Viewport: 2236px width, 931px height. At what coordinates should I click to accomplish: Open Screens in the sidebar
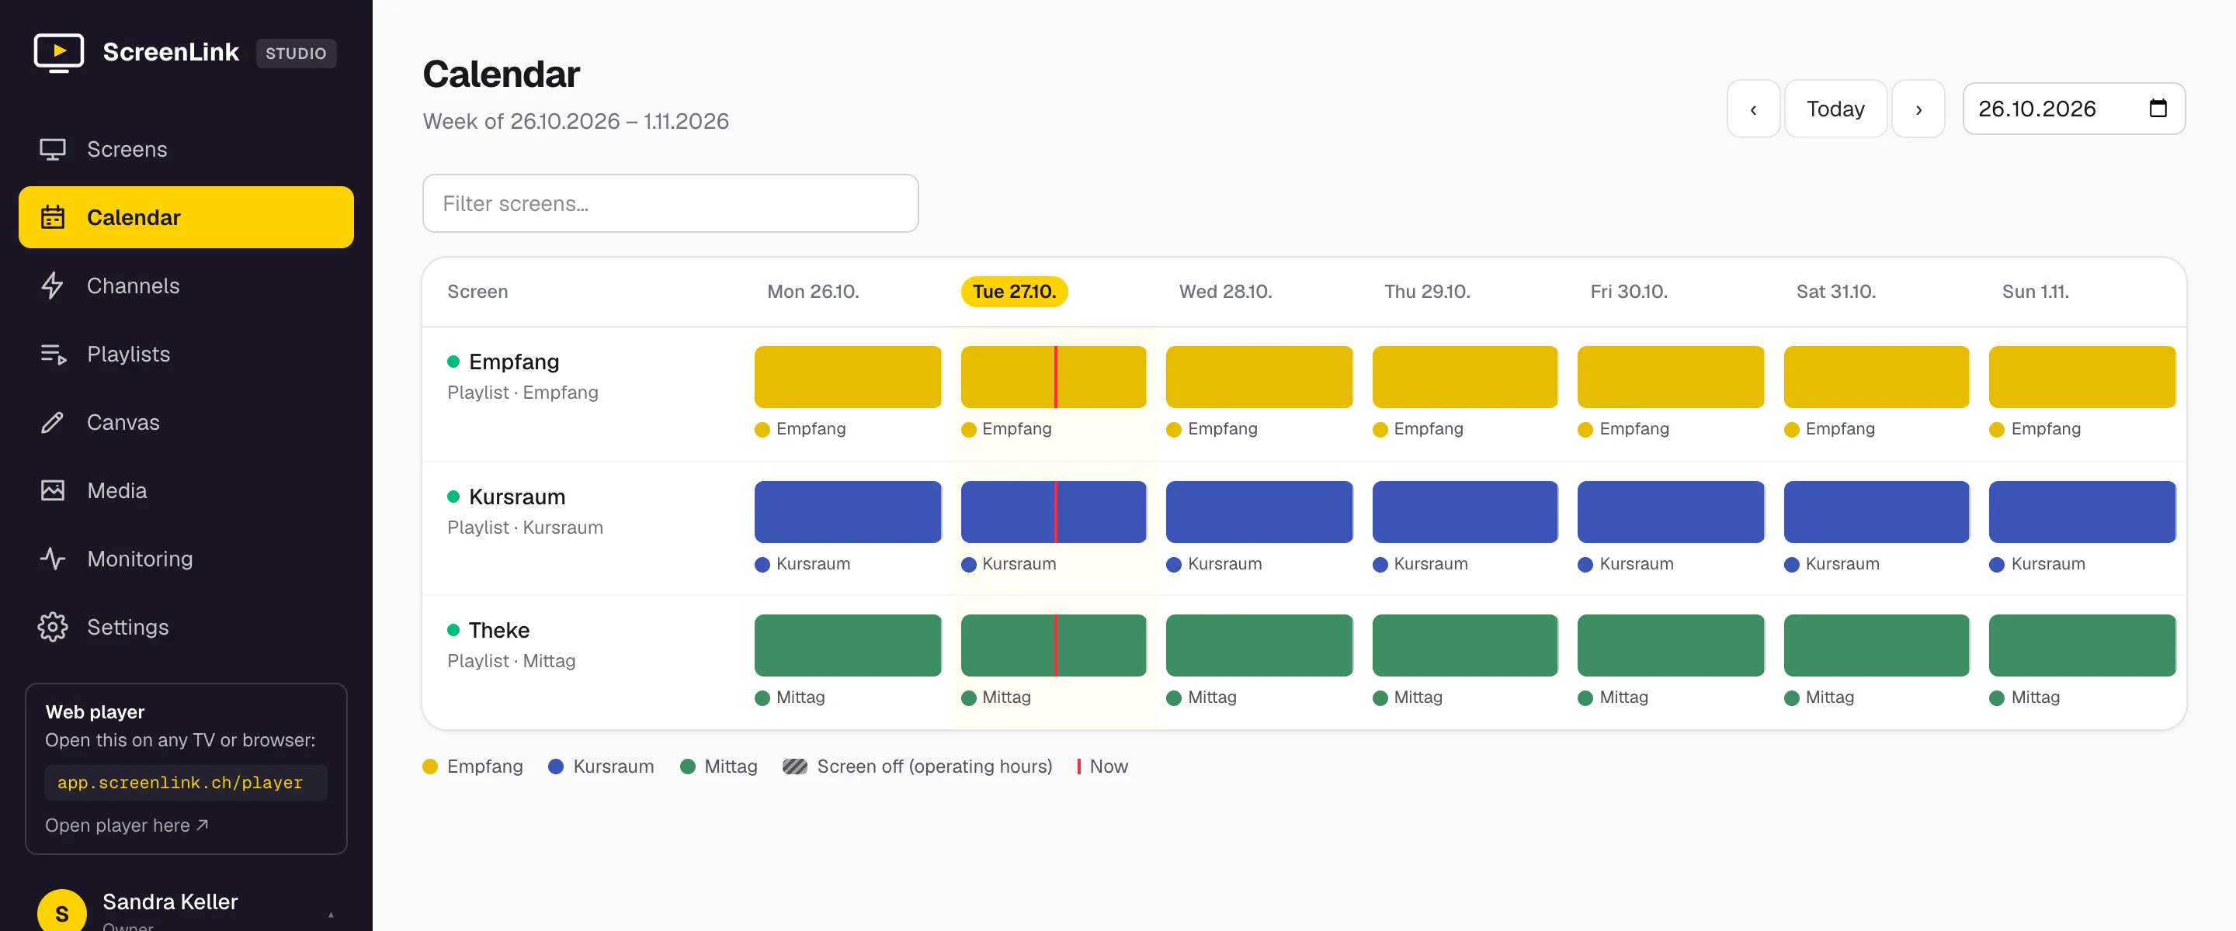tap(186, 149)
